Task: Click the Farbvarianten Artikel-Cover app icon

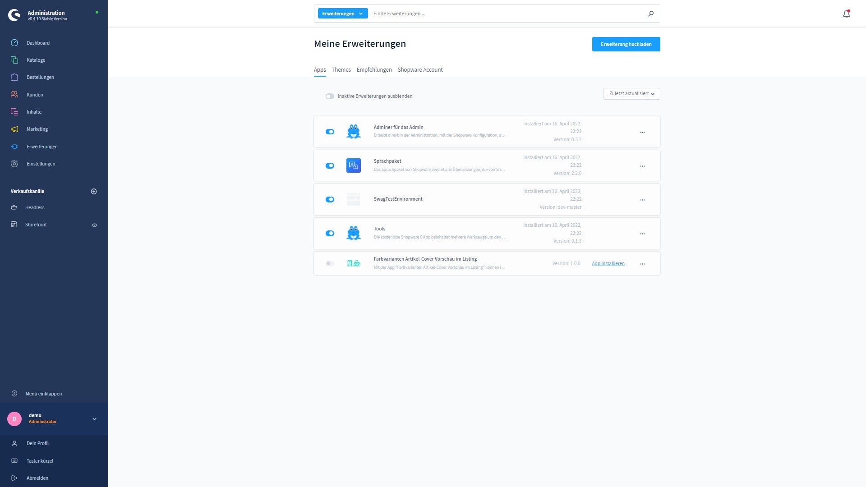Action: coord(353,263)
